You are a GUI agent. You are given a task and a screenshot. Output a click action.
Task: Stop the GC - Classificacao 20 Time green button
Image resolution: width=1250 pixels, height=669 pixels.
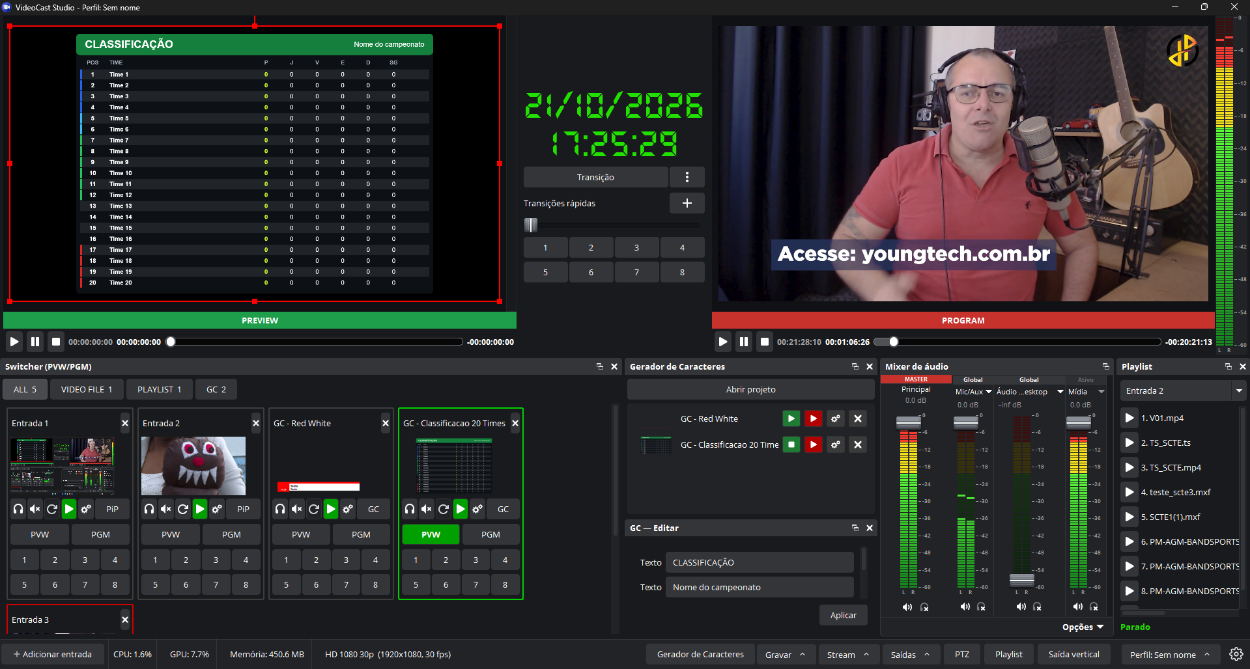(x=791, y=444)
